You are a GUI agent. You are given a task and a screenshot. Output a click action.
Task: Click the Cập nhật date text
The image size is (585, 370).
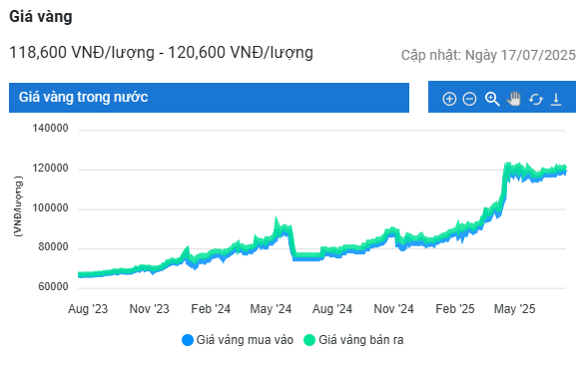(488, 55)
